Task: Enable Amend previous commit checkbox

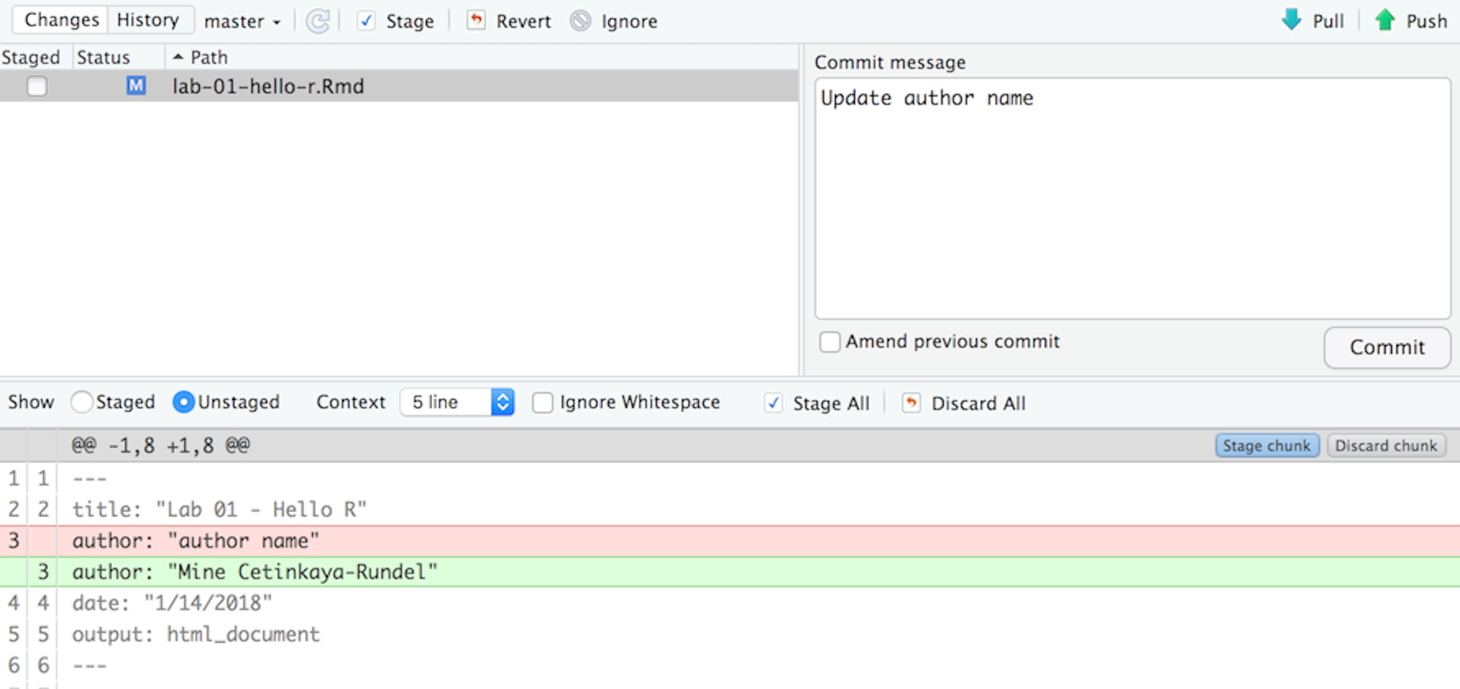Action: pyautogui.click(x=830, y=342)
